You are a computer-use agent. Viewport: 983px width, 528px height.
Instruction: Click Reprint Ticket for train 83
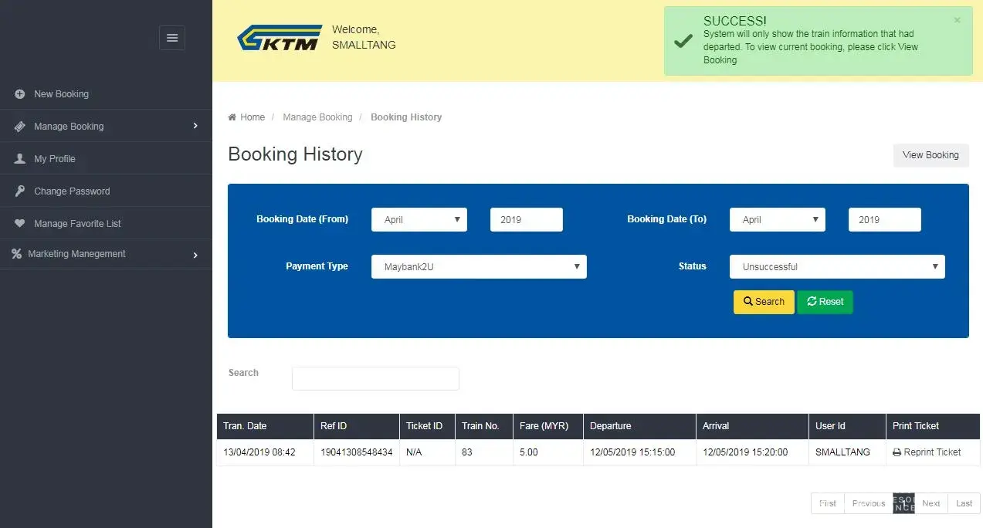coord(927,452)
